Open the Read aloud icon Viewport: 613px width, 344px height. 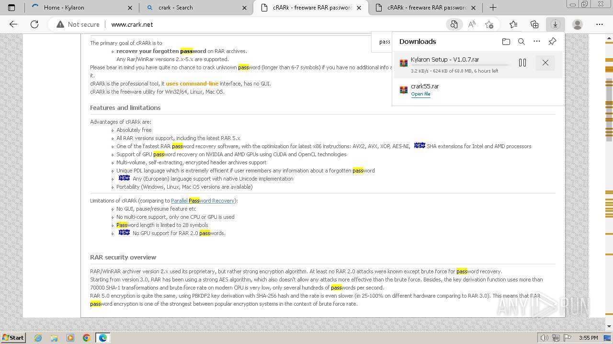point(472,24)
